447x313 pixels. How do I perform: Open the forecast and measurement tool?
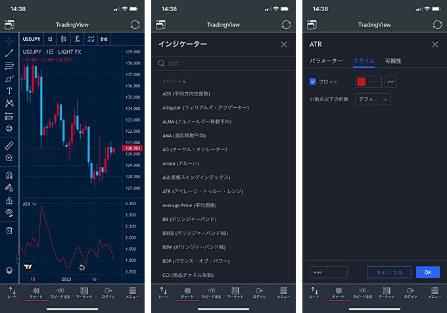9,116
